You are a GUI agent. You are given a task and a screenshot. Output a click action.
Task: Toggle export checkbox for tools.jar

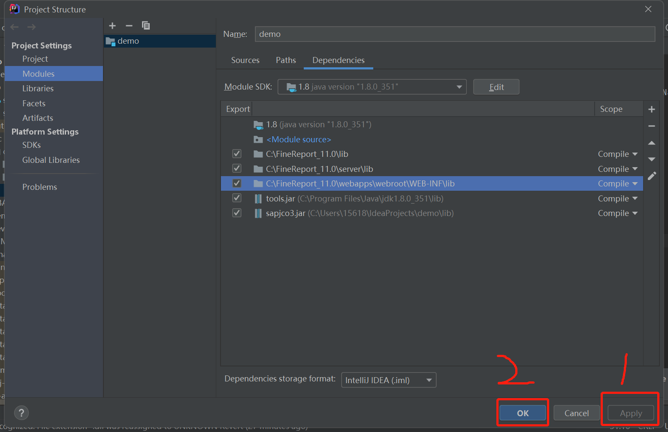pos(237,198)
